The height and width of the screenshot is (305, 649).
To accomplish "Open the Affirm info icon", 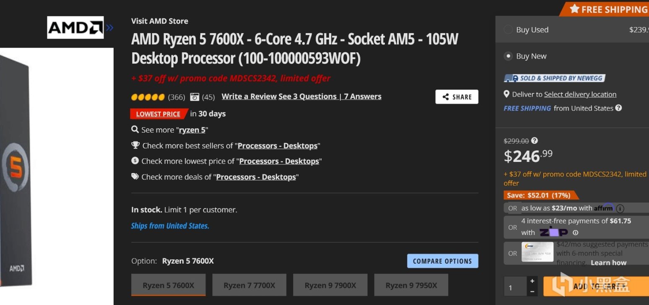I will pos(620,208).
